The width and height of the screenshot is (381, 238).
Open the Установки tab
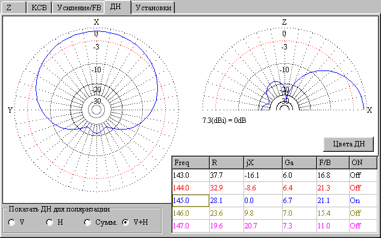pos(153,7)
